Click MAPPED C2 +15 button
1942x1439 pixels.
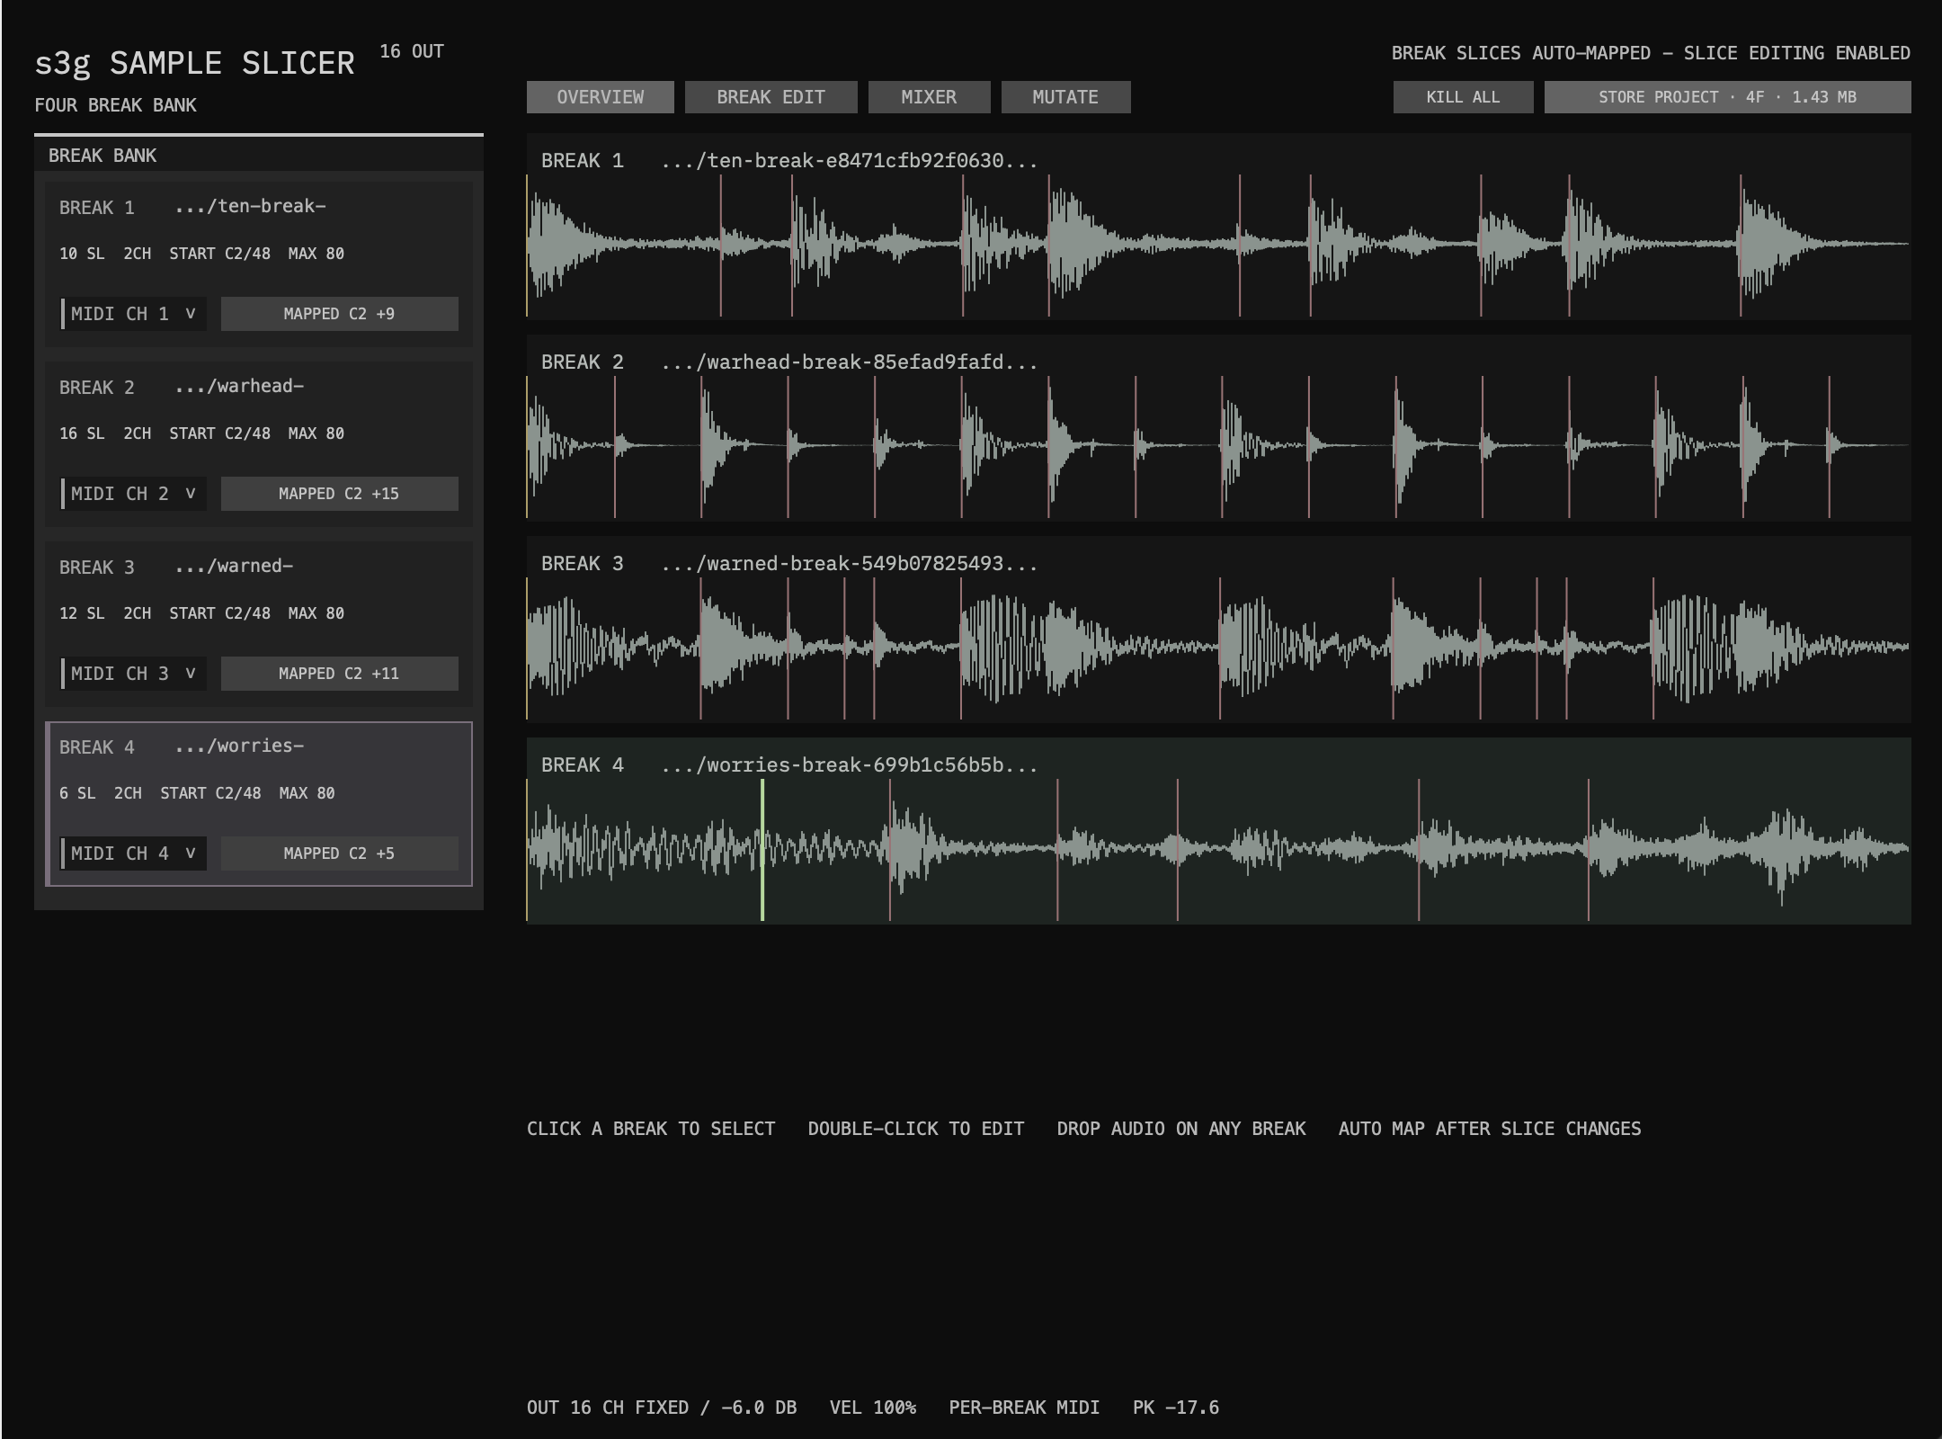tap(339, 494)
